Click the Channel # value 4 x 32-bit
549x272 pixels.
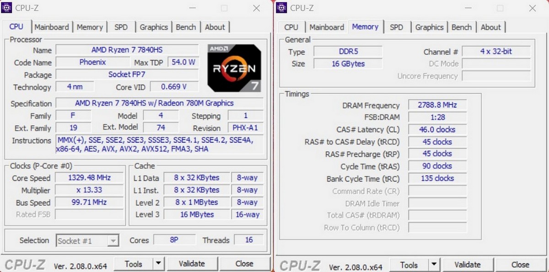point(496,51)
